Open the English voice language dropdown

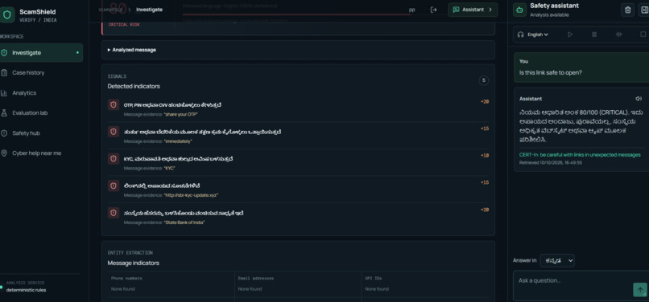point(538,35)
